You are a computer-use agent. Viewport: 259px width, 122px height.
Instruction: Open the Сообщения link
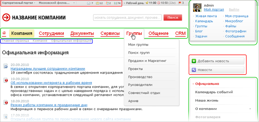235,36
